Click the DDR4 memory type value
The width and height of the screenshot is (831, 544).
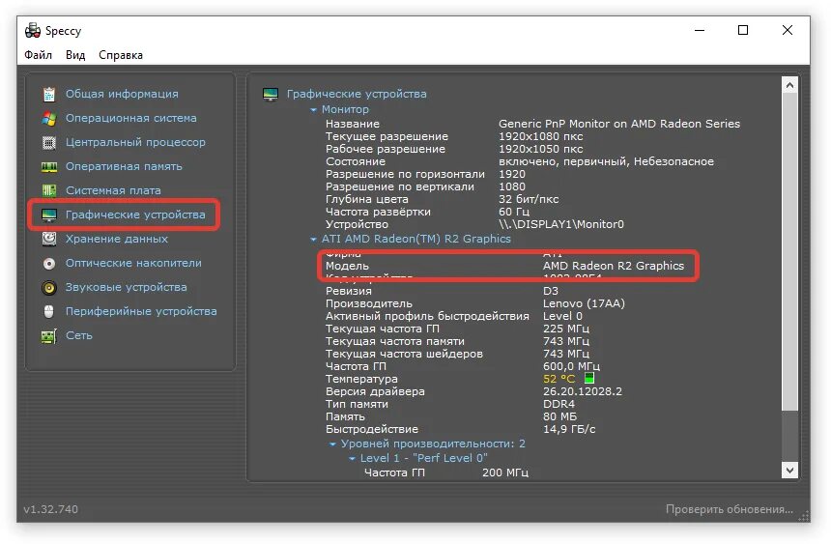point(559,405)
